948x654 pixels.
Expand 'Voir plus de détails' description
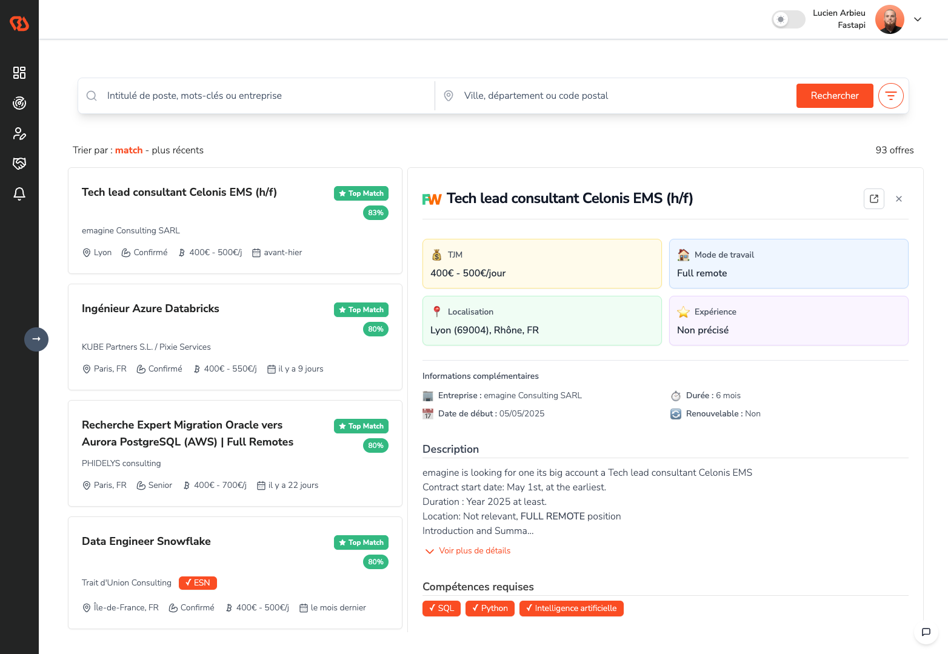468,551
